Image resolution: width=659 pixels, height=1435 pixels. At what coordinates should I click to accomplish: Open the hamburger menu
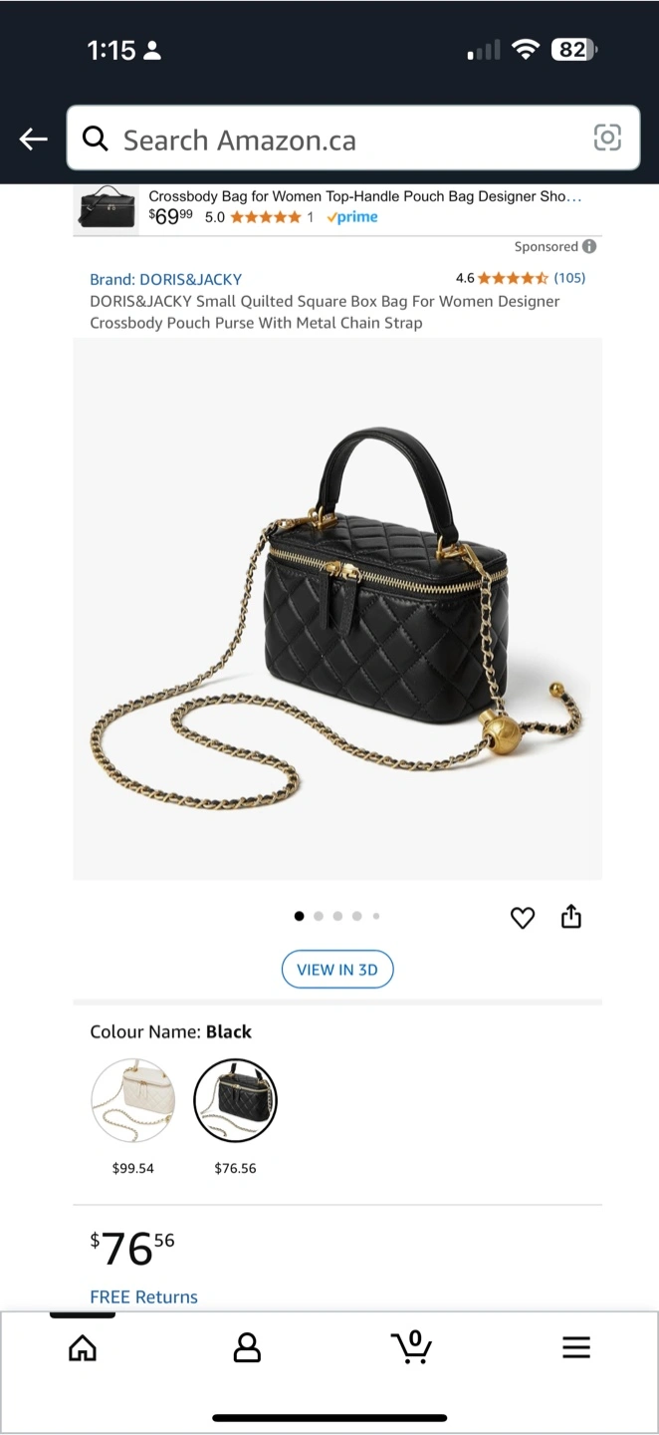576,1347
